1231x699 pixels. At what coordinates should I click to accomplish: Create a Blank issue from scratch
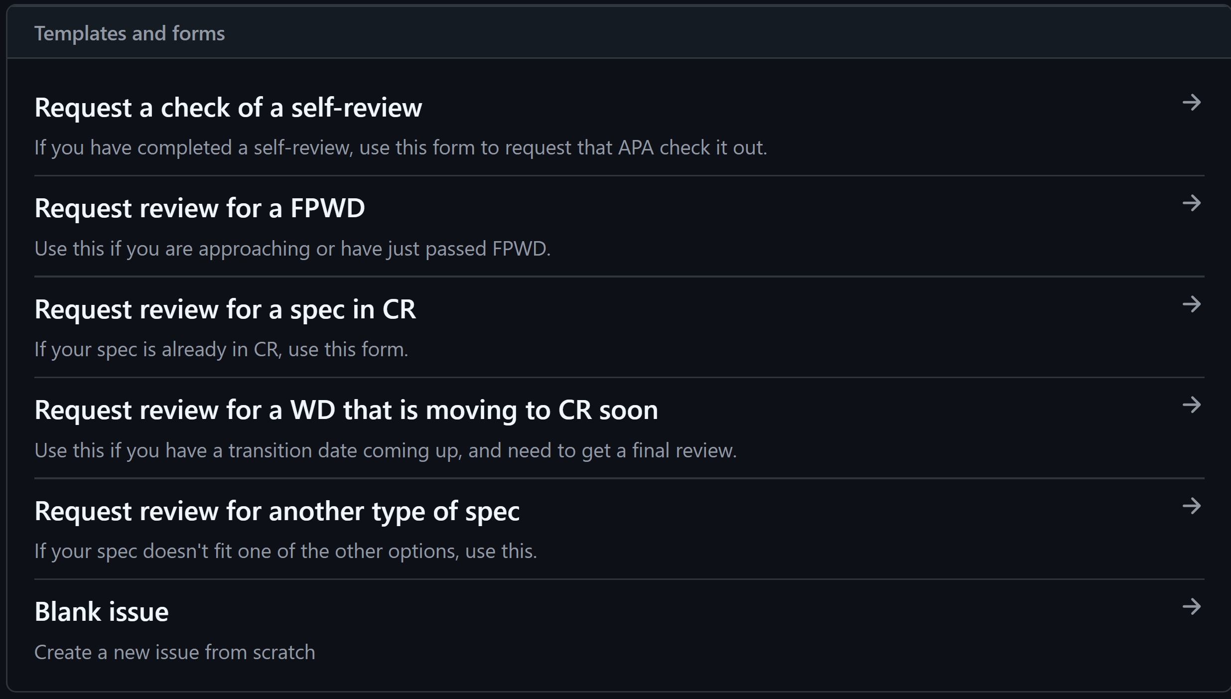pyautogui.click(x=102, y=611)
